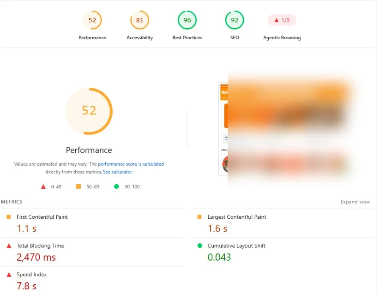Image resolution: width=380 pixels, height=294 pixels.
Task: Click the orange square beside First Contentful Paint
Action: click(x=8, y=217)
